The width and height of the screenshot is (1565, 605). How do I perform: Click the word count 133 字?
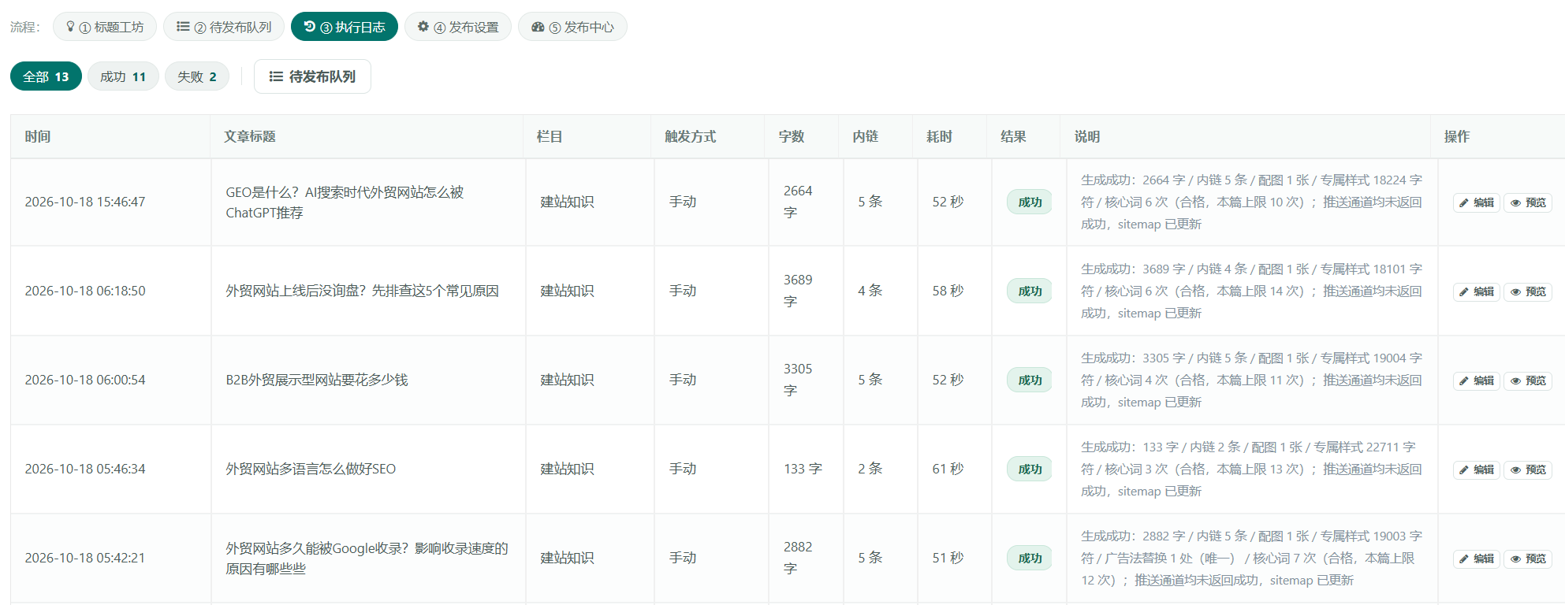click(803, 469)
